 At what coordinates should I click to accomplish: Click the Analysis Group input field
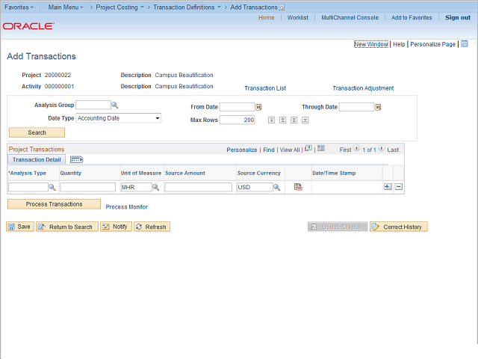click(x=93, y=105)
